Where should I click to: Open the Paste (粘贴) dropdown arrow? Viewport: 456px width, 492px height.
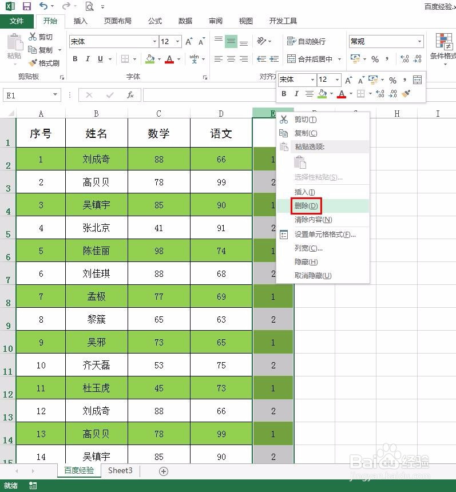click(14, 65)
